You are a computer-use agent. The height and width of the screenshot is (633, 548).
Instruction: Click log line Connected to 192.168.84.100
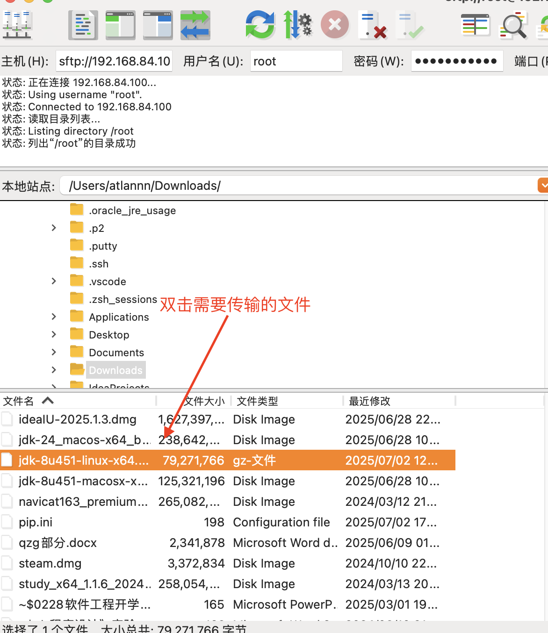(x=87, y=107)
